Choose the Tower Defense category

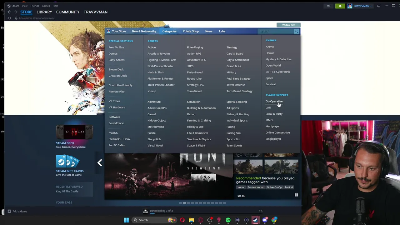coord(236,85)
